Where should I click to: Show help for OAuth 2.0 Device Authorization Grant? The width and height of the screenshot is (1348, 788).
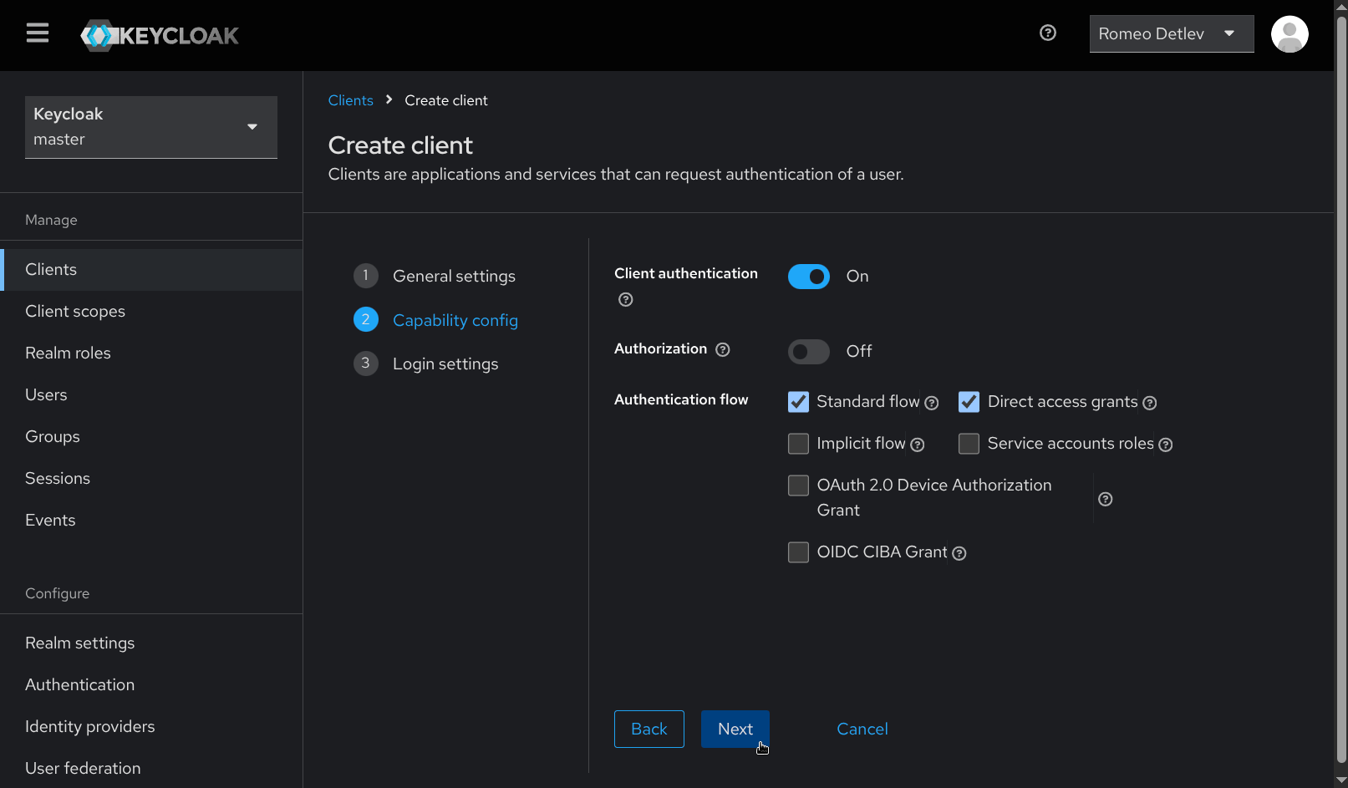point(1106,499)
